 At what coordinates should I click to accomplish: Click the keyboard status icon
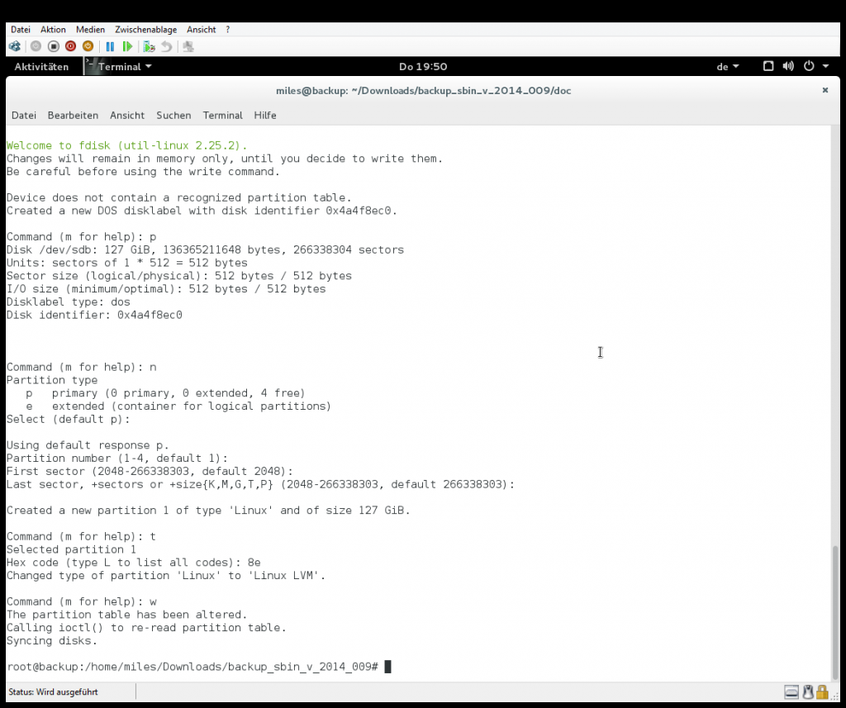(791, 691)
